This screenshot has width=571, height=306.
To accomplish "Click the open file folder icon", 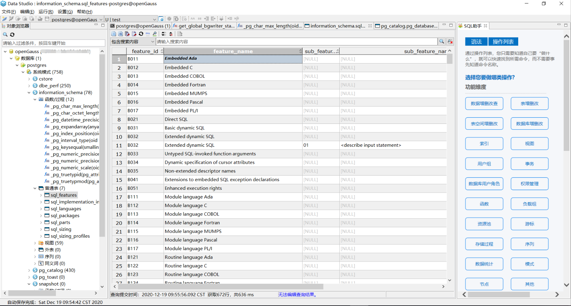I will [40, 19].
